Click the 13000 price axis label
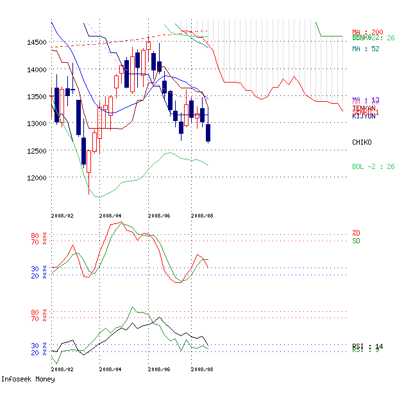This screenshot has height=393, width=404. coord(36,124)
